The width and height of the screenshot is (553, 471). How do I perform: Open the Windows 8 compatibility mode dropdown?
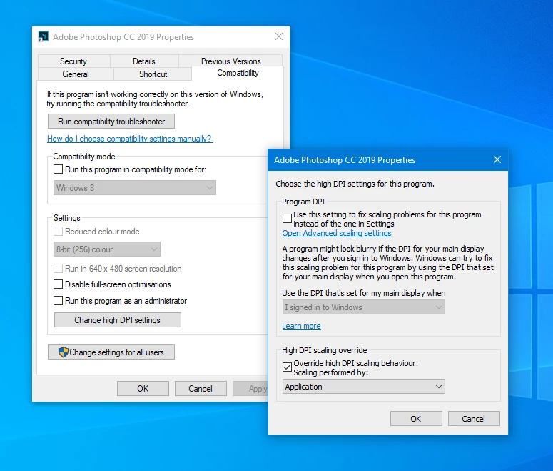coord(135,188)
